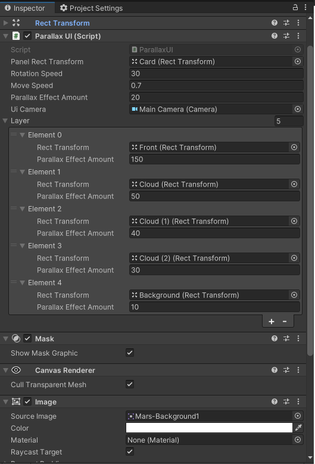Screen dimensions: 315x464
Task: Open help for Parallax UI script
Action: 275,36
